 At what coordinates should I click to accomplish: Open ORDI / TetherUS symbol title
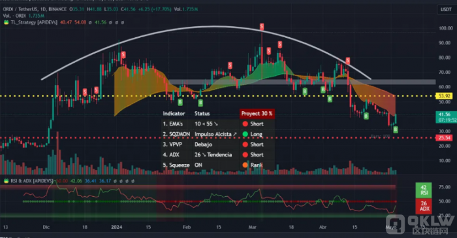[x=20, y=9]
